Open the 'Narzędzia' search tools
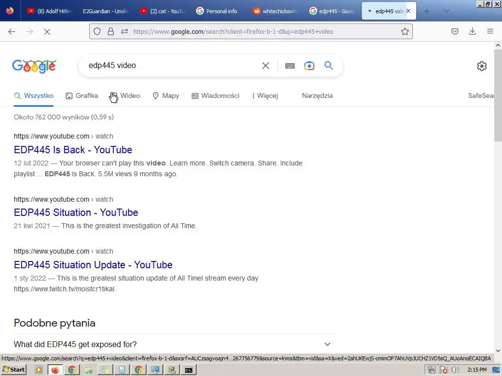 (x=317, y=95)
